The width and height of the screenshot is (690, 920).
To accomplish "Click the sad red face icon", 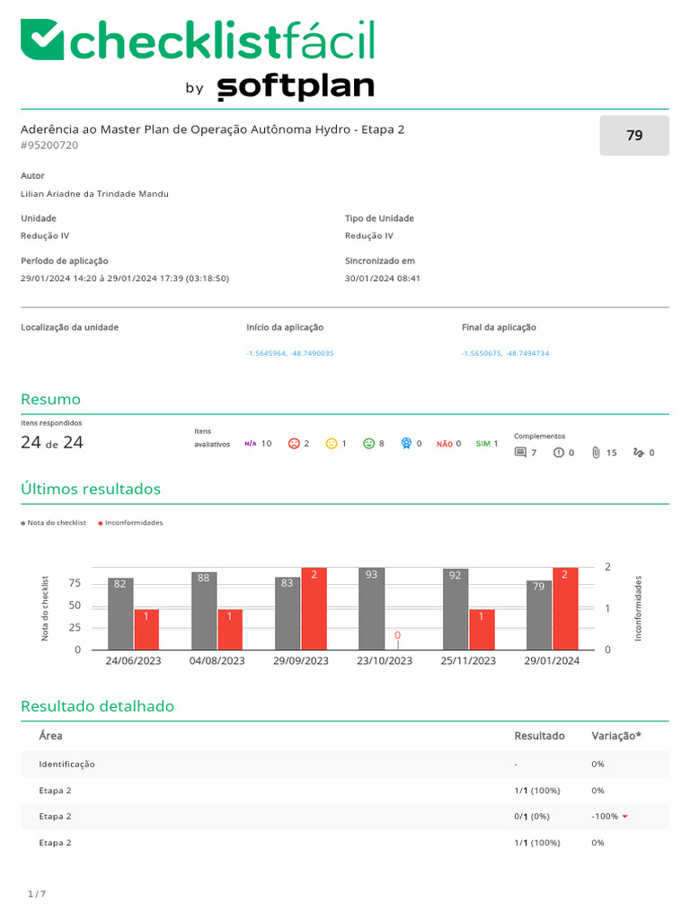I will (294, 444).
